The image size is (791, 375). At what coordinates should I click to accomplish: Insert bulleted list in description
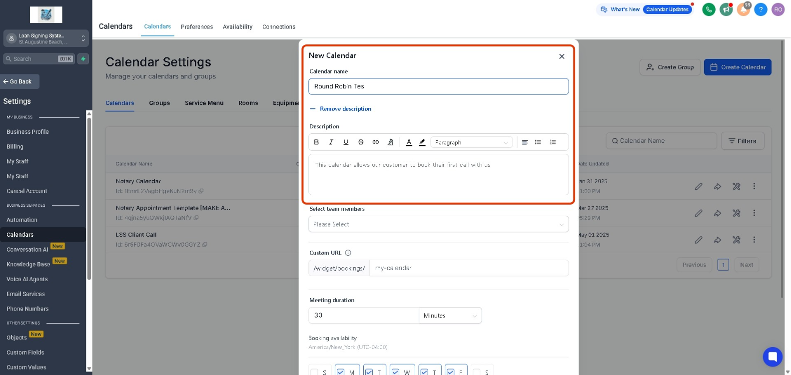click(538, 142)
